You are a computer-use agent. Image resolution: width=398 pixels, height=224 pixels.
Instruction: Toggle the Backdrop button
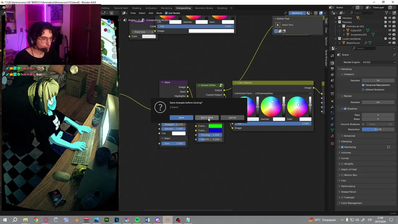point(297,13)
